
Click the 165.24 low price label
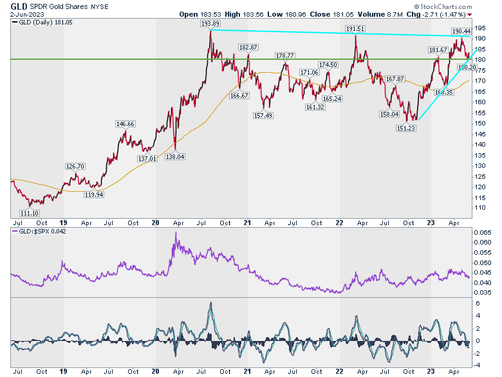[332, 98]
